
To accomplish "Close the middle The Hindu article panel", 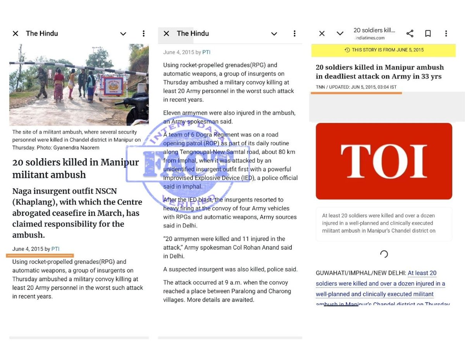I will [166, 34].
